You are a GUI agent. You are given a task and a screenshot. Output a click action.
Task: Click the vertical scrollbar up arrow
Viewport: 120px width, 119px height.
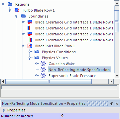point(117,3)
